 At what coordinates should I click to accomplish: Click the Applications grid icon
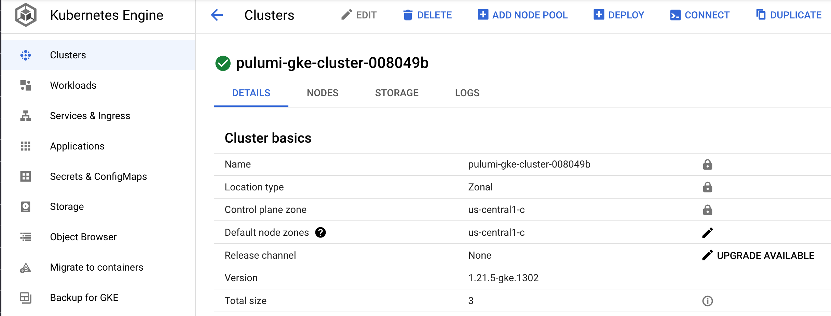point(26,146)
